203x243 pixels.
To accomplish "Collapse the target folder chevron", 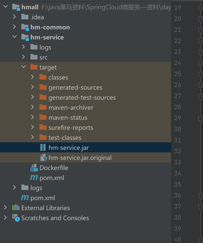I will pos(24,67).
